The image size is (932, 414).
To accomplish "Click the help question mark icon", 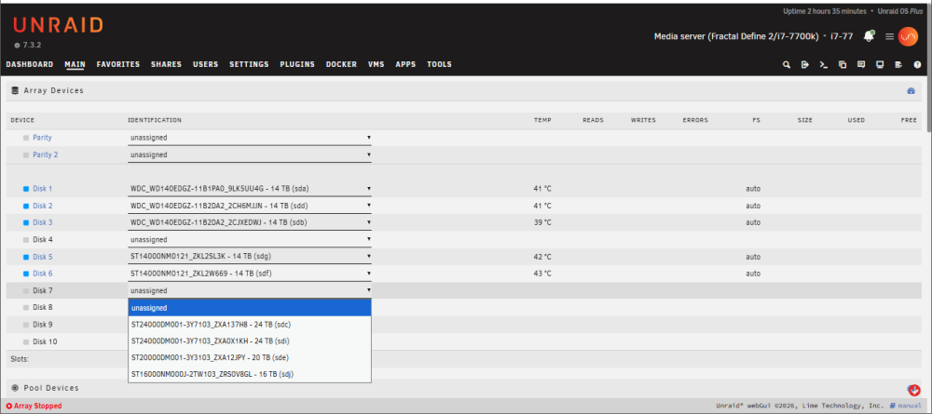I will (x=917, y=64).
